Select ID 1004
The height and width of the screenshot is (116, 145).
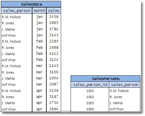(x=90, y=109)
